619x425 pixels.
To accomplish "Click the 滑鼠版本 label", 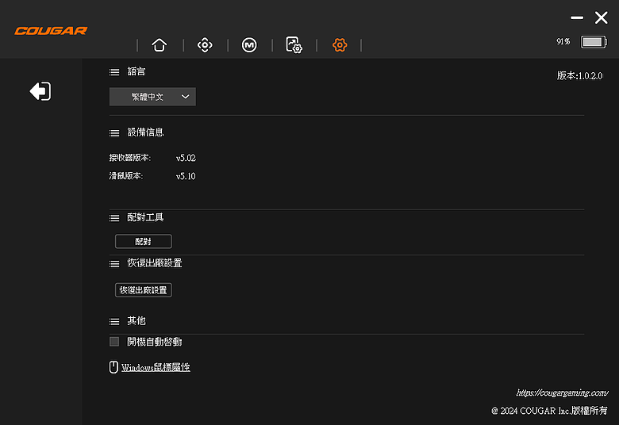I will click(x=126, y=175).
